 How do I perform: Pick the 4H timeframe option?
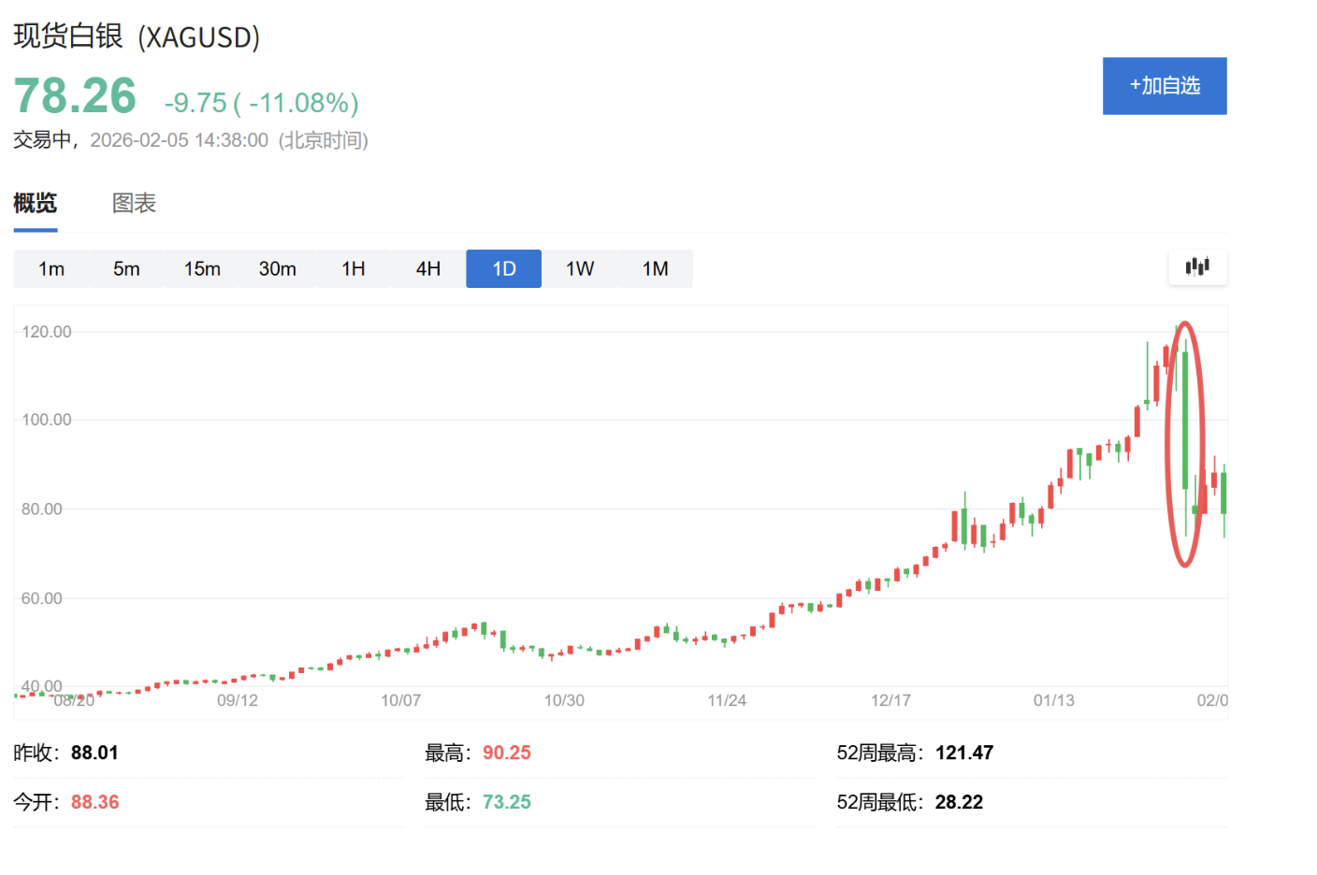coord(428,269)
